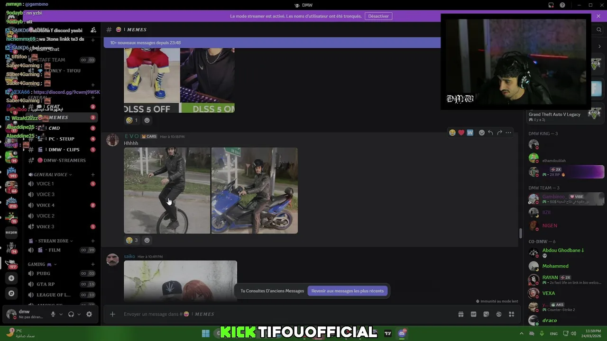607x341 pixels.
Task: Open headphones output options dropdown arrow
Action: [x=79, y=314]
